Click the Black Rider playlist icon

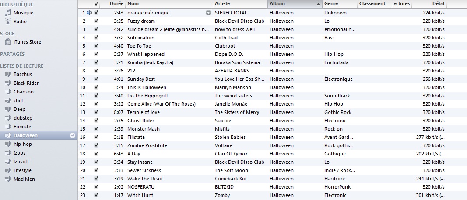click(8, 83)
